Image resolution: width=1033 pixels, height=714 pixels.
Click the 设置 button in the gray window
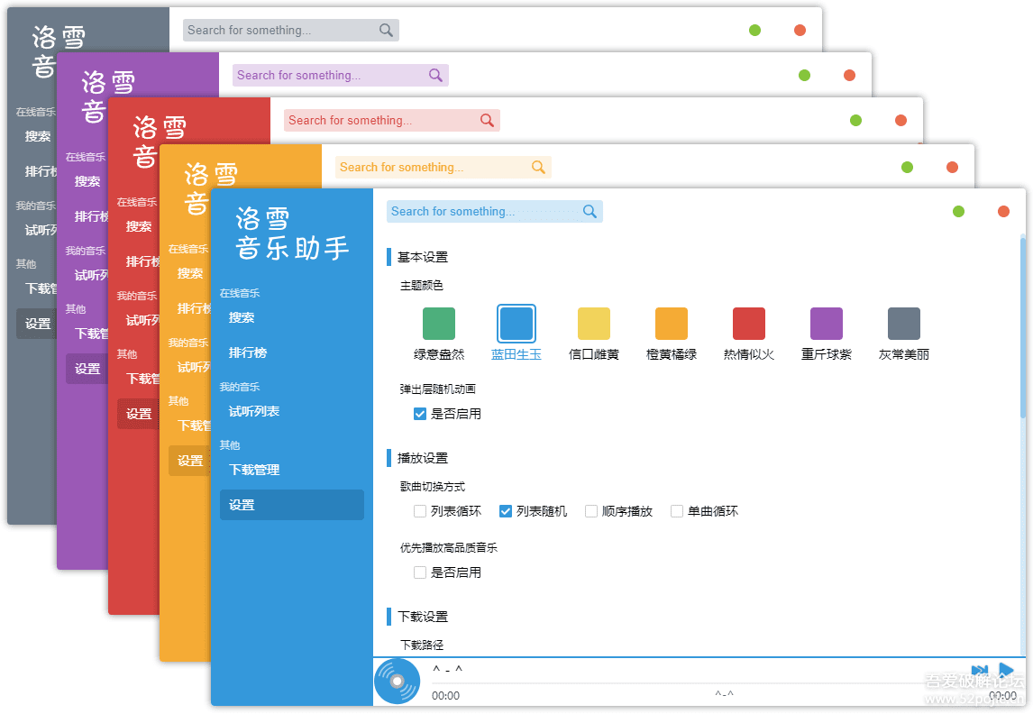[38, 324]
